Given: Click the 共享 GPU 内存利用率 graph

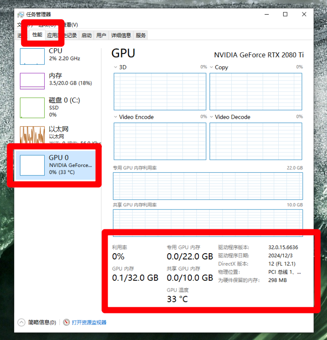Looking at the screenshot, I should 208,219.
